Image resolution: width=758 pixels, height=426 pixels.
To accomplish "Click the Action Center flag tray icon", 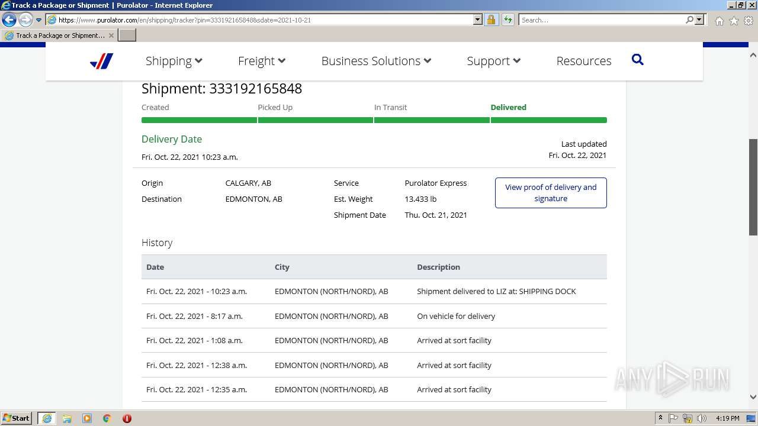I will coord(673,418).
